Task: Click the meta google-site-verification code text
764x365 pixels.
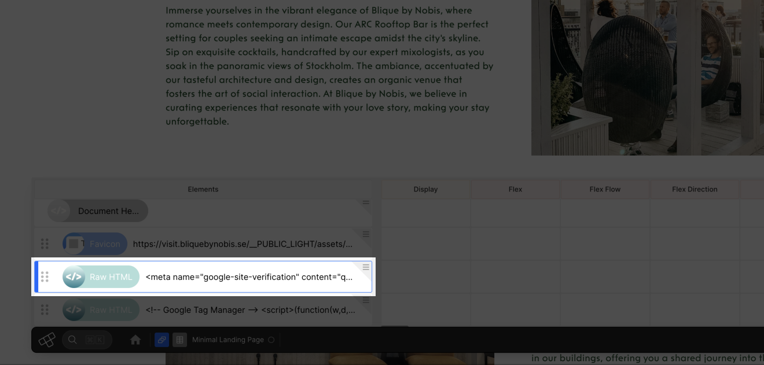Action: click(x=249, y=277)
